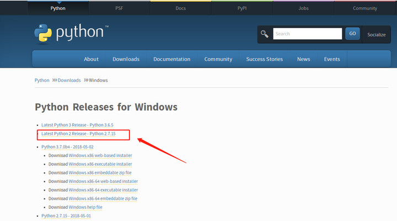397x221 pixels.
Task: Open the News navigation menu
Action: coord(304,59)
